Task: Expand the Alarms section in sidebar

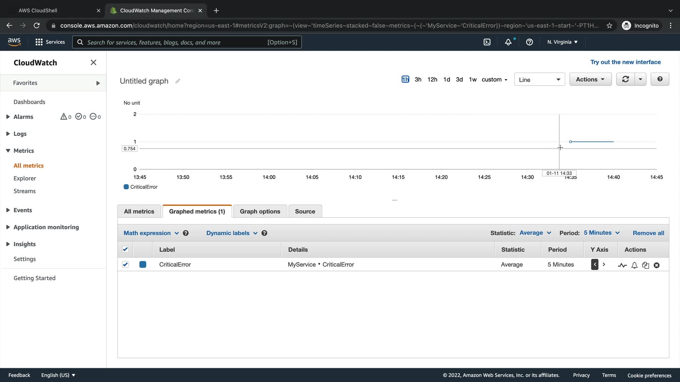Action: (8, 117)
